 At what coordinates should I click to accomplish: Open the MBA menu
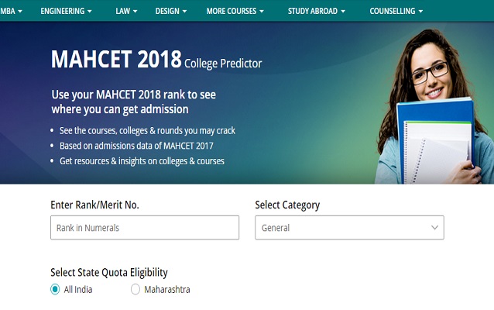click(x=9, y=12)
